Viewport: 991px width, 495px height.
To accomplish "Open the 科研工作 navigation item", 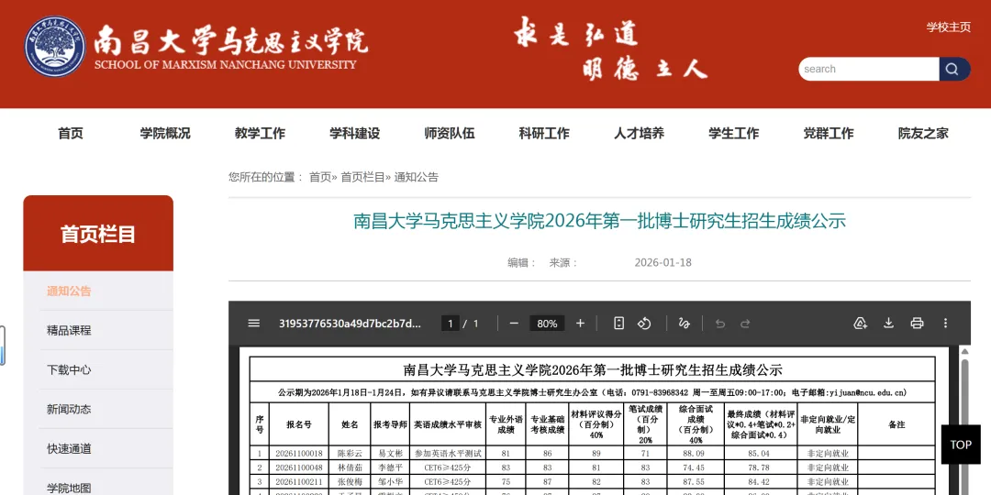I will pyautogui.click(x=544, y=133).
